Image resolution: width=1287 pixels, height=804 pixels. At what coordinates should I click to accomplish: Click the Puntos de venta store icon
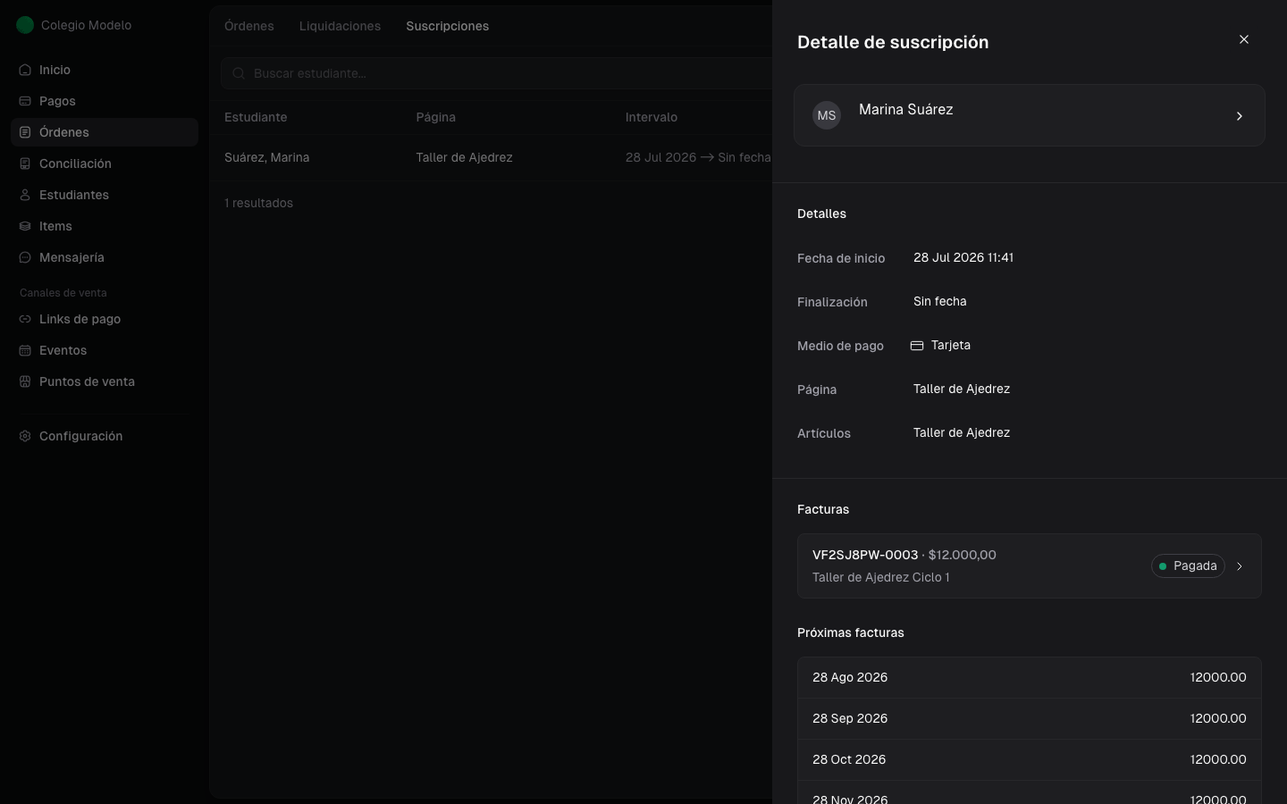click(25, 381)
